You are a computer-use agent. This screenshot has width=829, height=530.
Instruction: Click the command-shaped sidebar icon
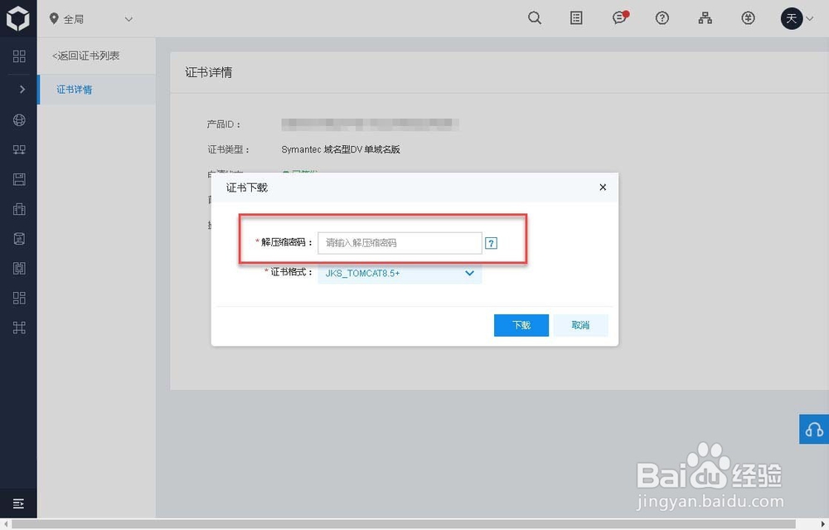point(19,328)
